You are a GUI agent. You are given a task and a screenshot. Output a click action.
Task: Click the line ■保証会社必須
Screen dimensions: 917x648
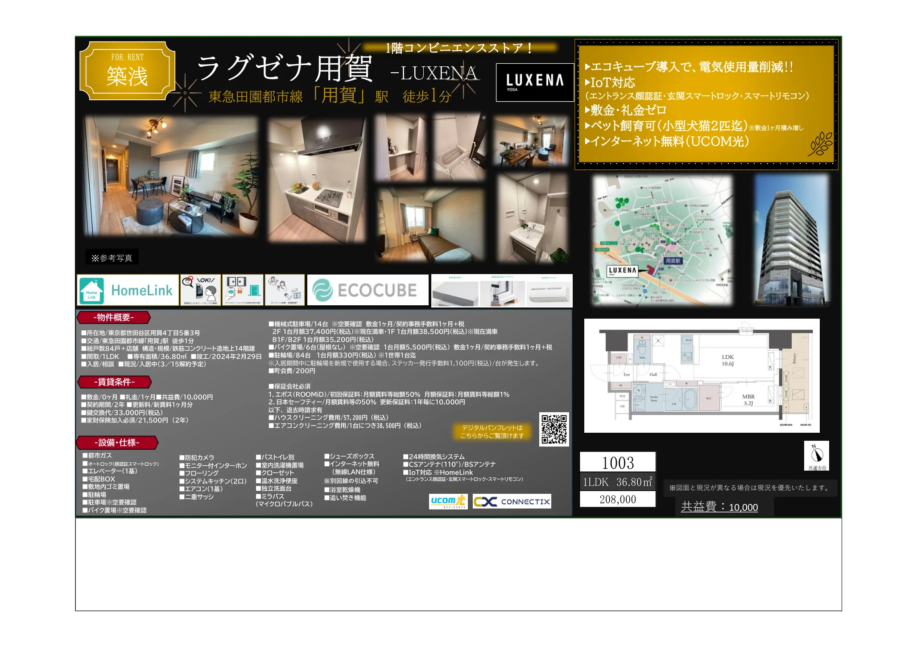point(289,386)
